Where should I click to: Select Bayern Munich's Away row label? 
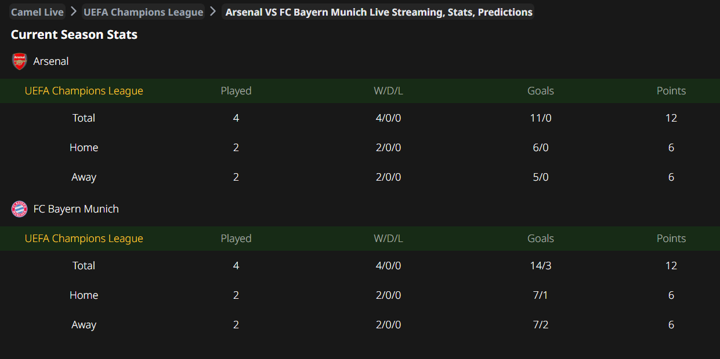point(84,325)
